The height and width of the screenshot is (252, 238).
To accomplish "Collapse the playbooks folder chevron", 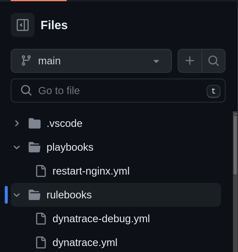I will (x=17, y=147).
